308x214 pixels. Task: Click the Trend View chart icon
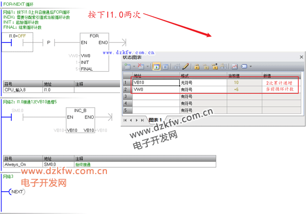pos(234,66)
